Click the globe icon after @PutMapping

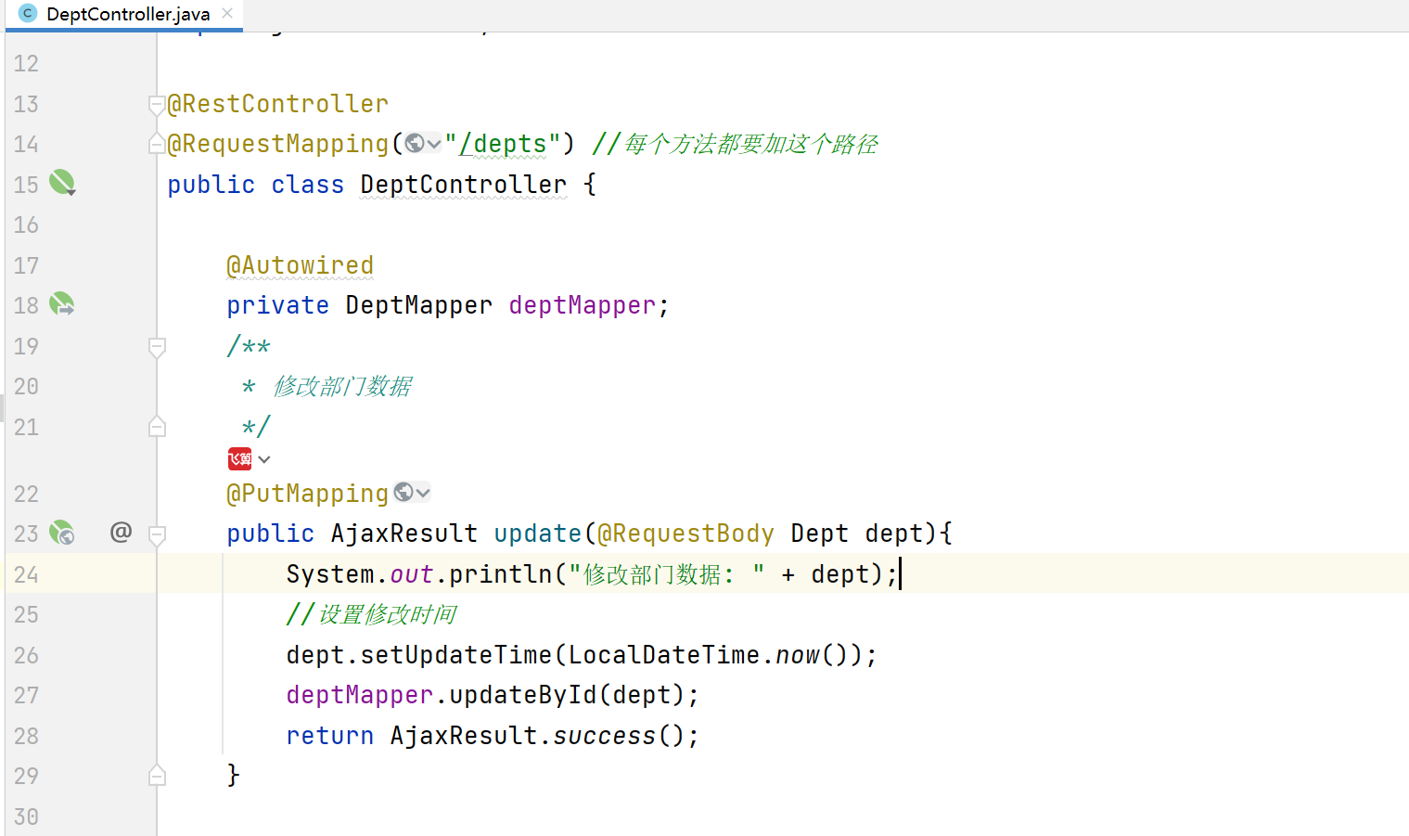coord(403,493)
